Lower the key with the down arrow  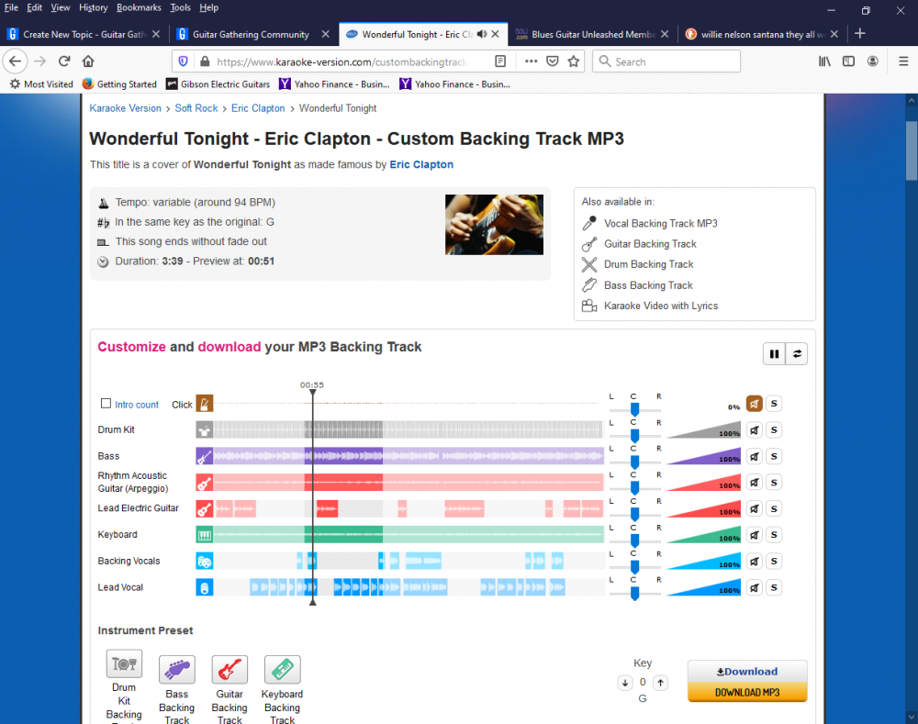625,683
